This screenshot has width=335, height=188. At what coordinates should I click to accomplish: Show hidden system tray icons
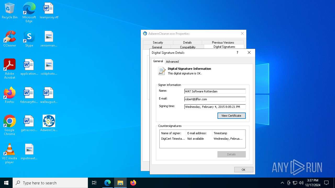[x=282, y=183]
